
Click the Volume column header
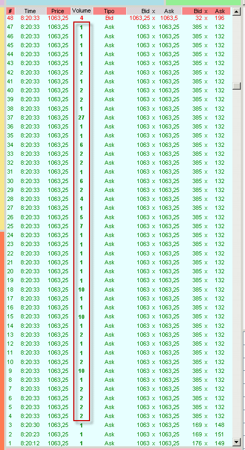click(x=81, y=11)
